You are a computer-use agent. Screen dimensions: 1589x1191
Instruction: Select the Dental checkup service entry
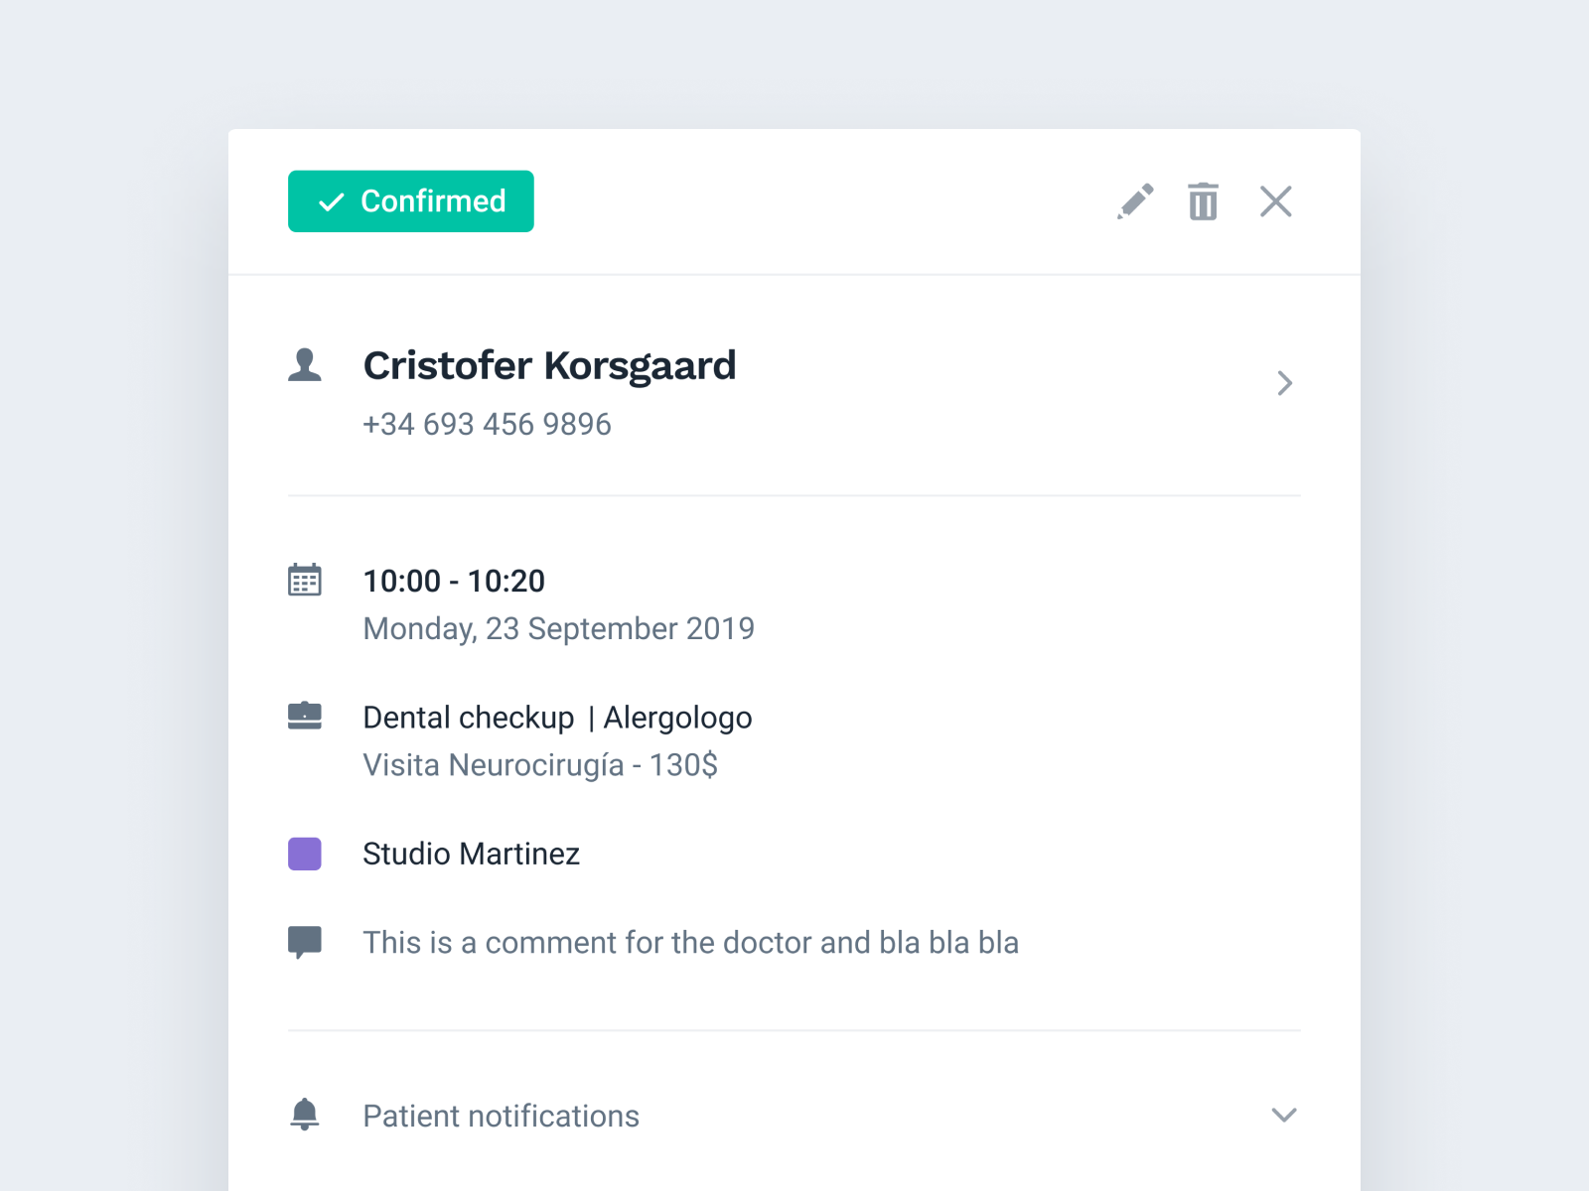click(x=468, y=717)
